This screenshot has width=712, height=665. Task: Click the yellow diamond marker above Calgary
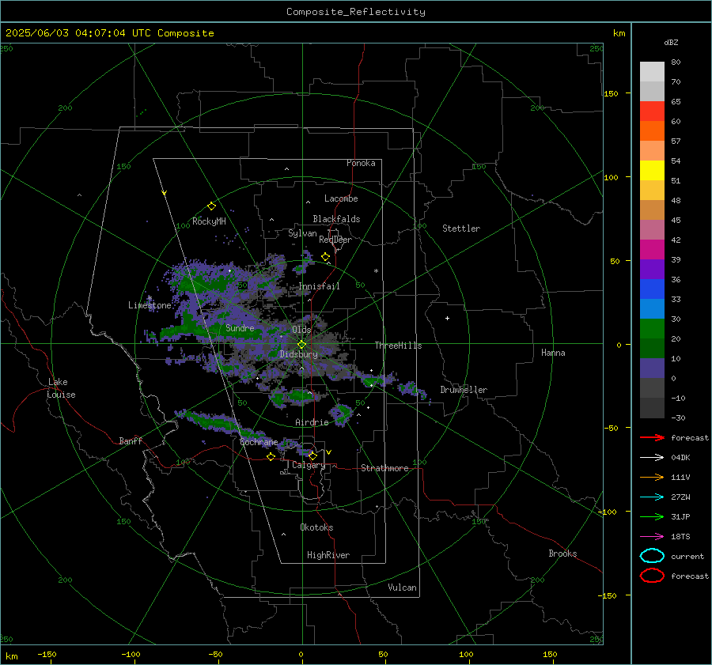pos(312,455)
